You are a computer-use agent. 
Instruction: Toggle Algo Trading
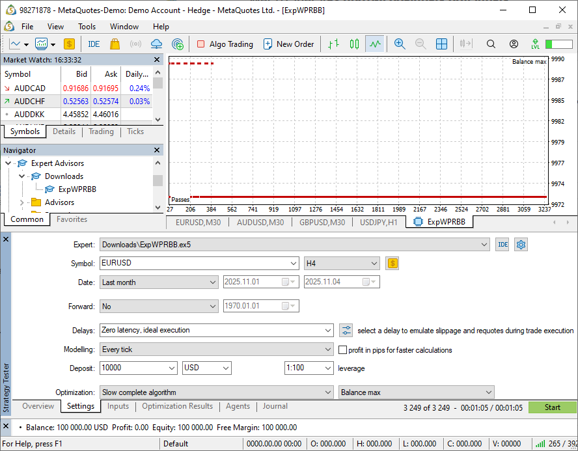point(225,44)
